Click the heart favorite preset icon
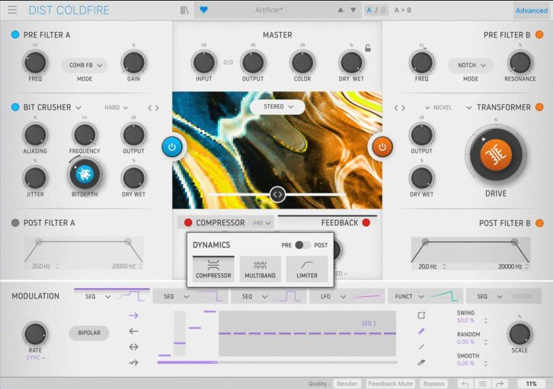 [x=203, y=11]
